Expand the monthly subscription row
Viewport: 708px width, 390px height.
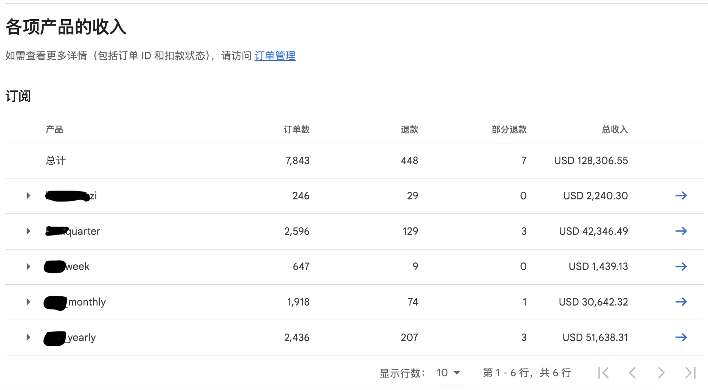pos(28,302)
